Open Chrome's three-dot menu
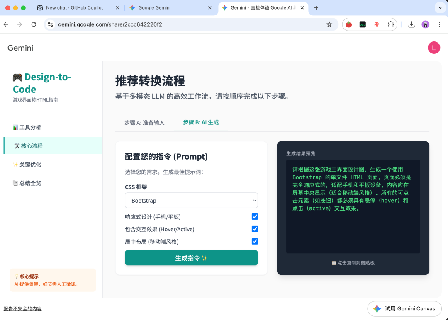The height and width of the screenshot is (320, 448). (439, 24)
